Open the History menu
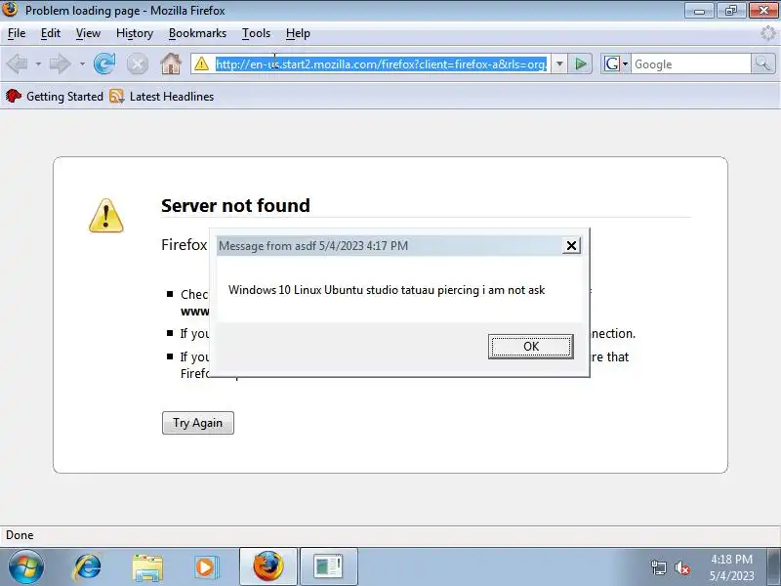Screen dimensions: 781x586 pyautogui.click(x=135, y=33)
